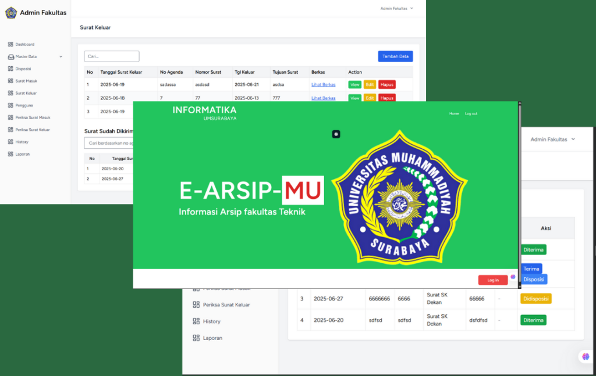Click the INFORMATIKA UMSURABAYA brand link
Screen dimensions: 596x376
(204, 113)
